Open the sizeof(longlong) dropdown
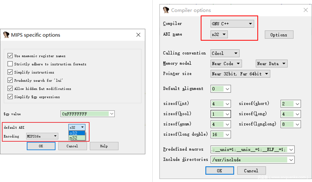312x182 pixels. point(298,124)
